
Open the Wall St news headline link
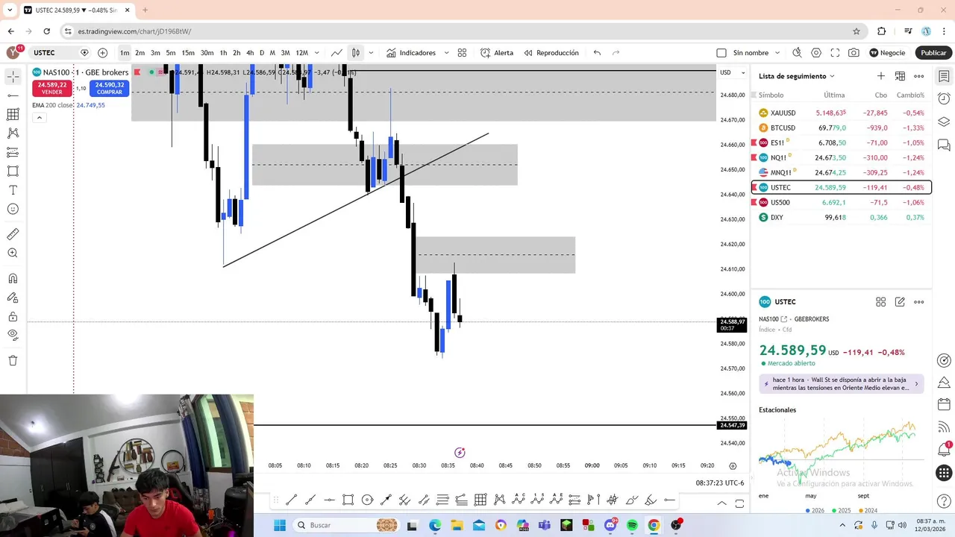(841, 383)
